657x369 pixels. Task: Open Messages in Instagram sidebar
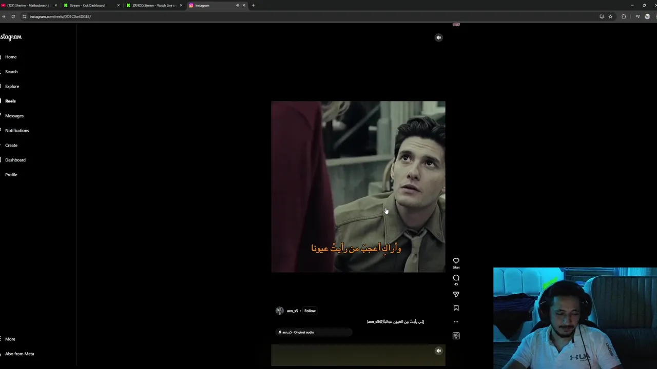click(14, 116)
